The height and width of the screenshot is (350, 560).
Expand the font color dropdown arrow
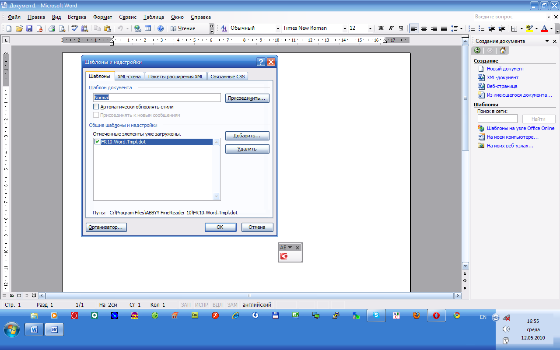[551, 28]
